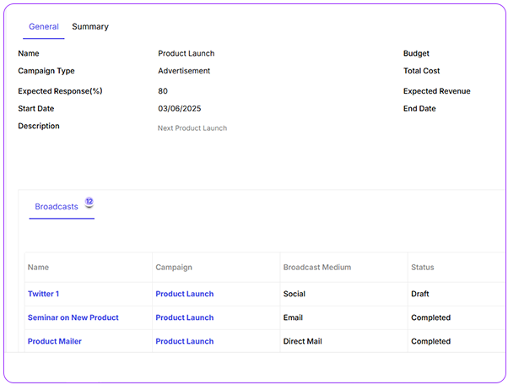Click the Broadcasts count badge showing 12
The image size is (508, 385).
click(x=89, y=202)
